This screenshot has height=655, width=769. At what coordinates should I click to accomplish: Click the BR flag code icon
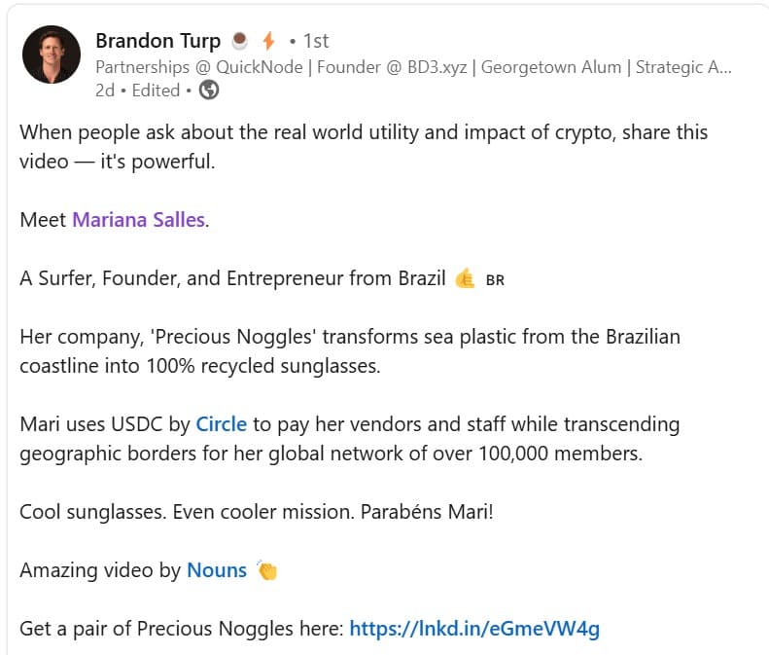(494, 280)
